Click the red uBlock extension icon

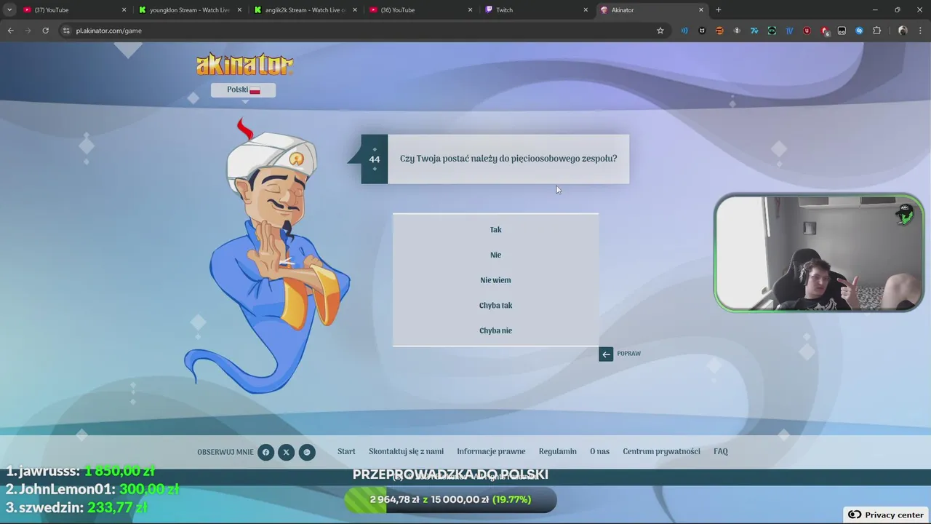tap(807, 31)
